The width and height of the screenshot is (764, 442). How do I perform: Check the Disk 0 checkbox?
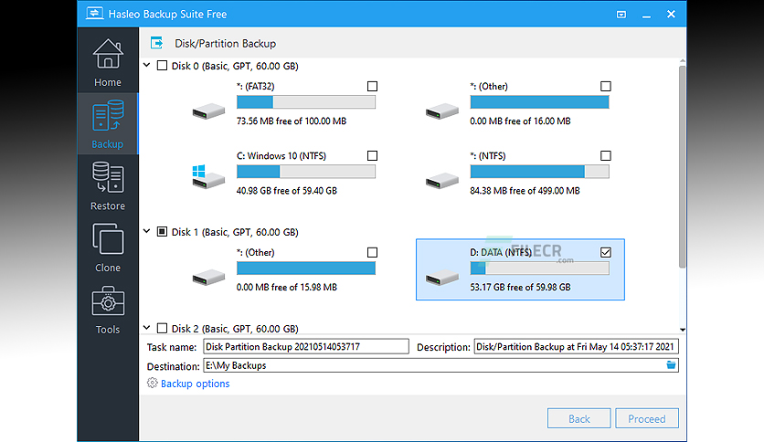163,65
